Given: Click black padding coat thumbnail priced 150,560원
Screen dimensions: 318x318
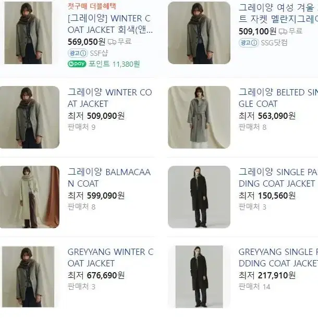Looking at the screenshot, I should (199, 197).
